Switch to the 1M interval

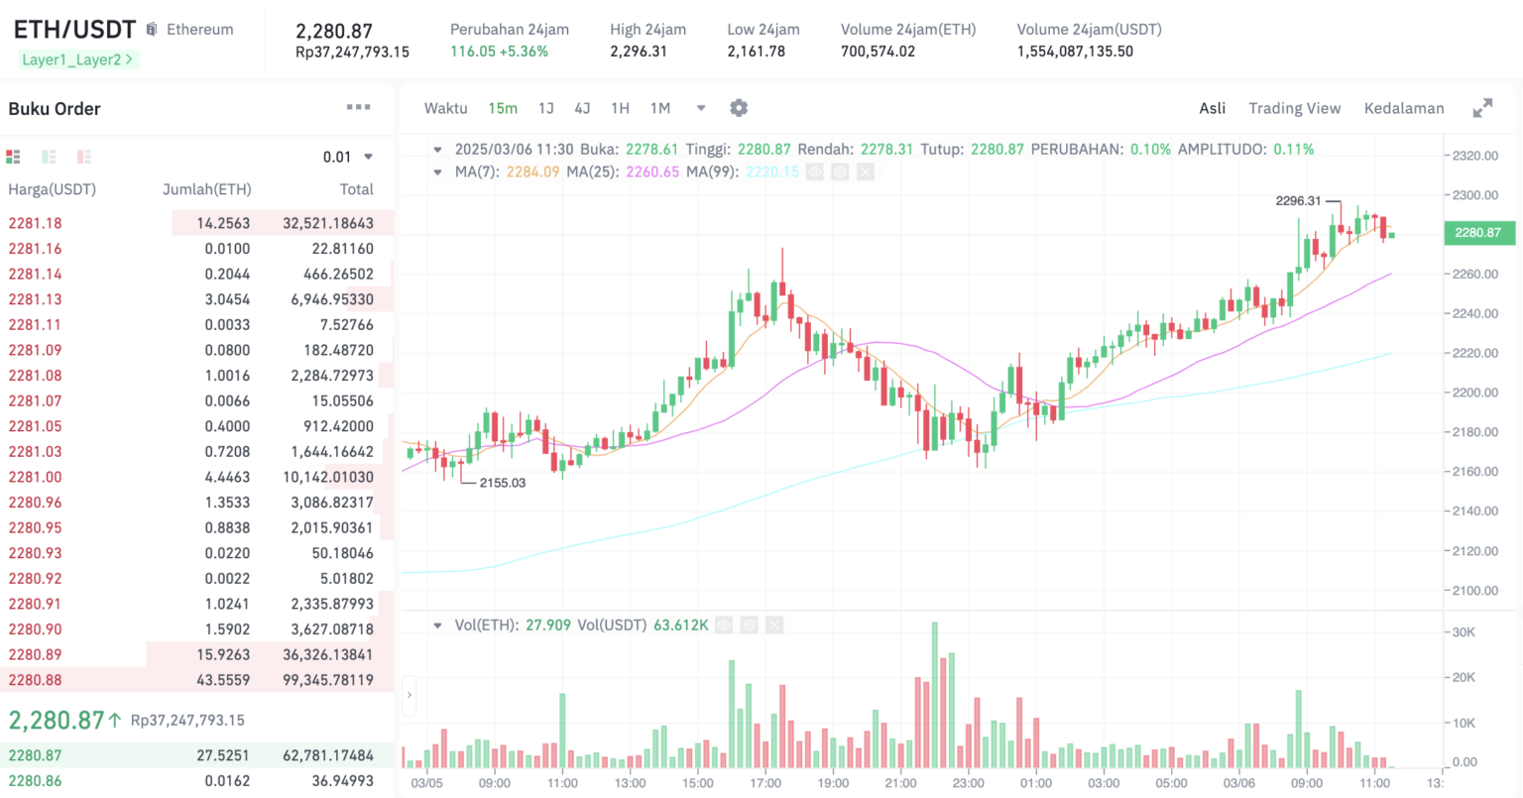[660, 108]
